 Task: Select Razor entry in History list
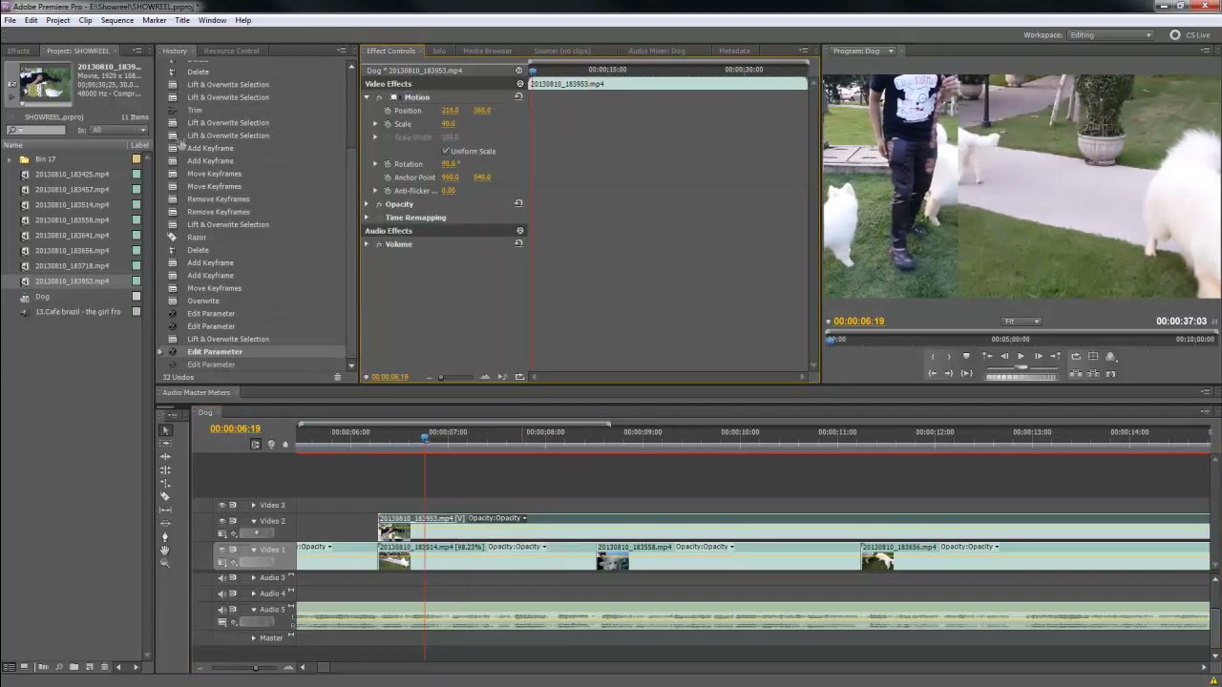point(197,237)
